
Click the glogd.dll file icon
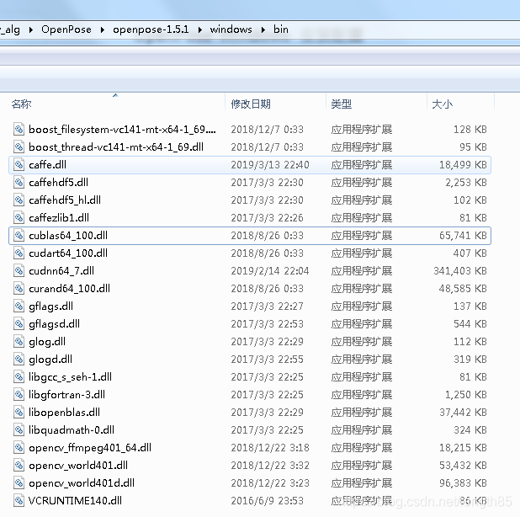tap(19, 359)
